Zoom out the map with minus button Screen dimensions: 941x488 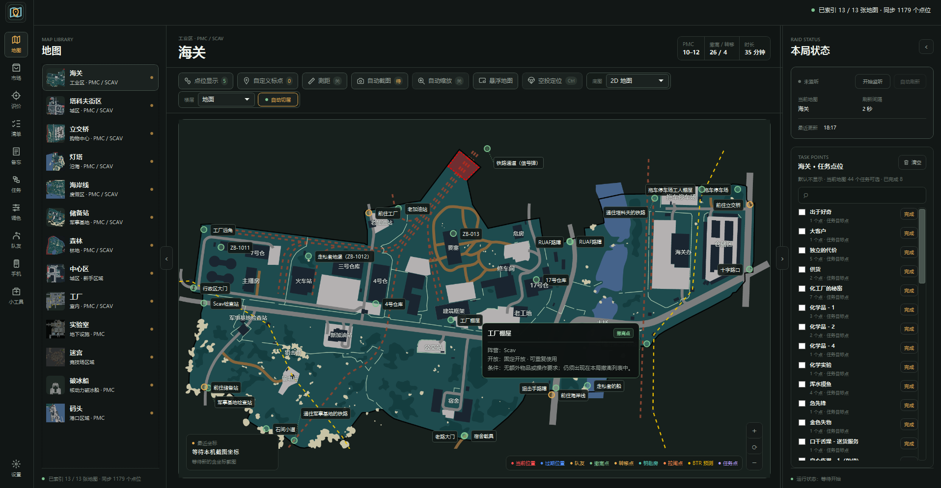tap(754, 462)
